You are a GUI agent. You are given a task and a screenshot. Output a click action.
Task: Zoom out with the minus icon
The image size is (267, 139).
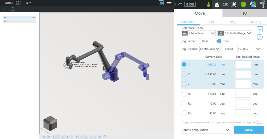pyautogui.click(x=72, y=137)
